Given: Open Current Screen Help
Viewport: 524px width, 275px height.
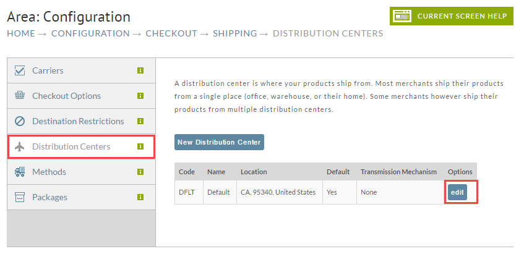Looking at the screenshot, I should click(452, 16).
